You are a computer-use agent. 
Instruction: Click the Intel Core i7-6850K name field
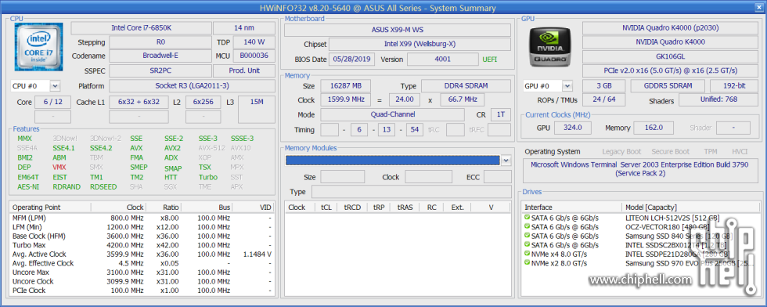pyautogui.click(x=142, y=28)
